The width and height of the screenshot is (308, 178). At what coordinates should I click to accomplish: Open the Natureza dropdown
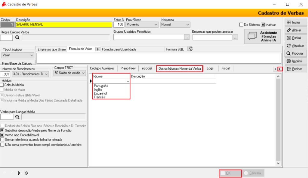(x=188, y=25)
